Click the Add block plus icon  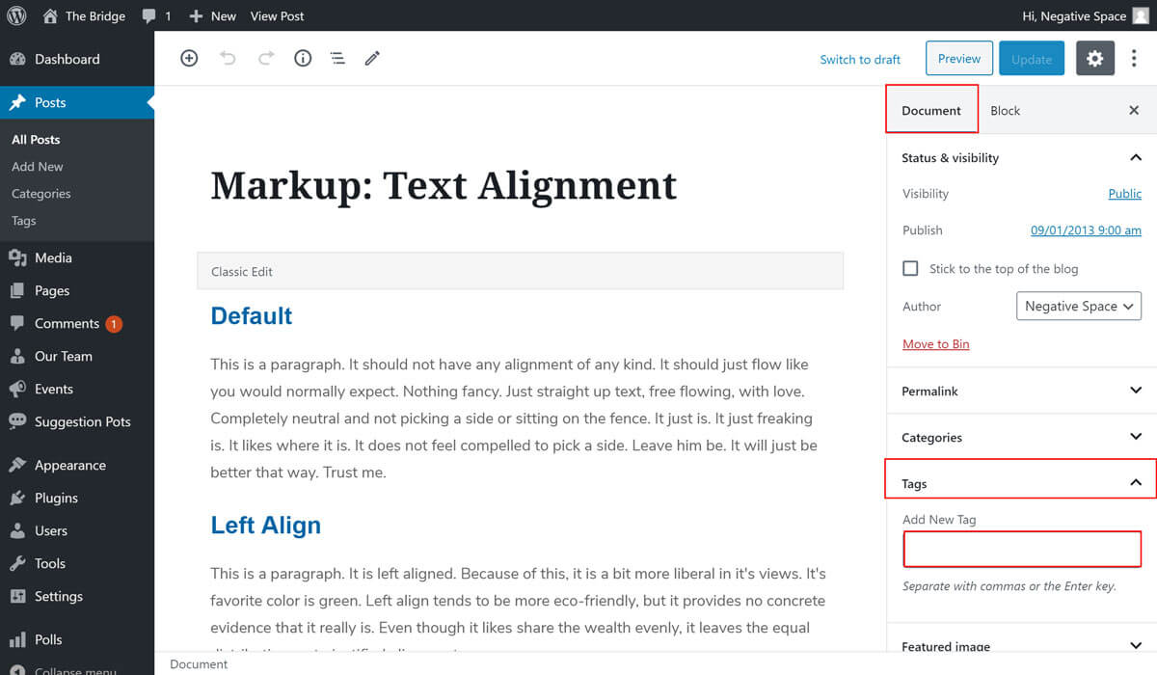click(x=189, y=59)
